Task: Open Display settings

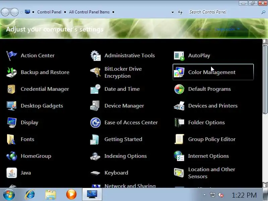Action: point(22,123)
